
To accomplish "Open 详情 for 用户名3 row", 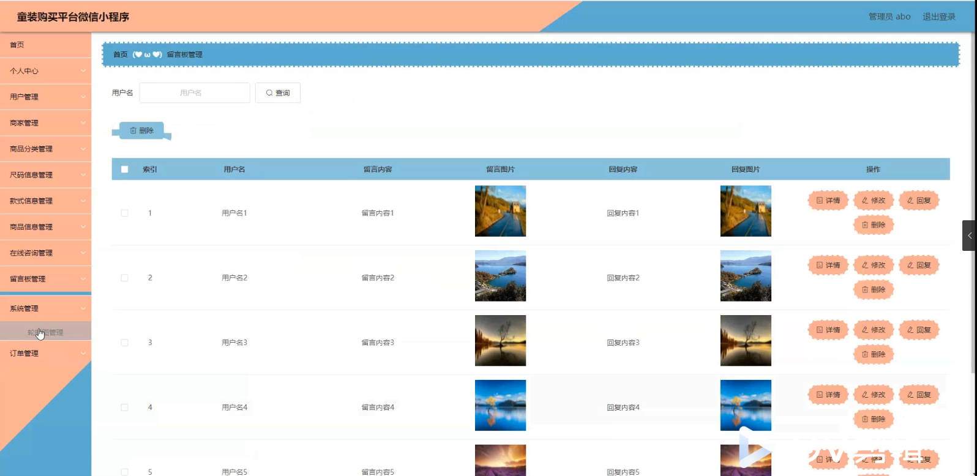I will coord(828,330).
